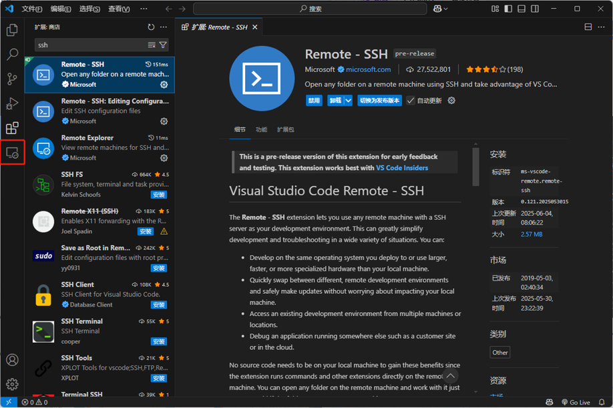View errors and warnings in status bar
613x408 pixels.
(x=35, y=402)
